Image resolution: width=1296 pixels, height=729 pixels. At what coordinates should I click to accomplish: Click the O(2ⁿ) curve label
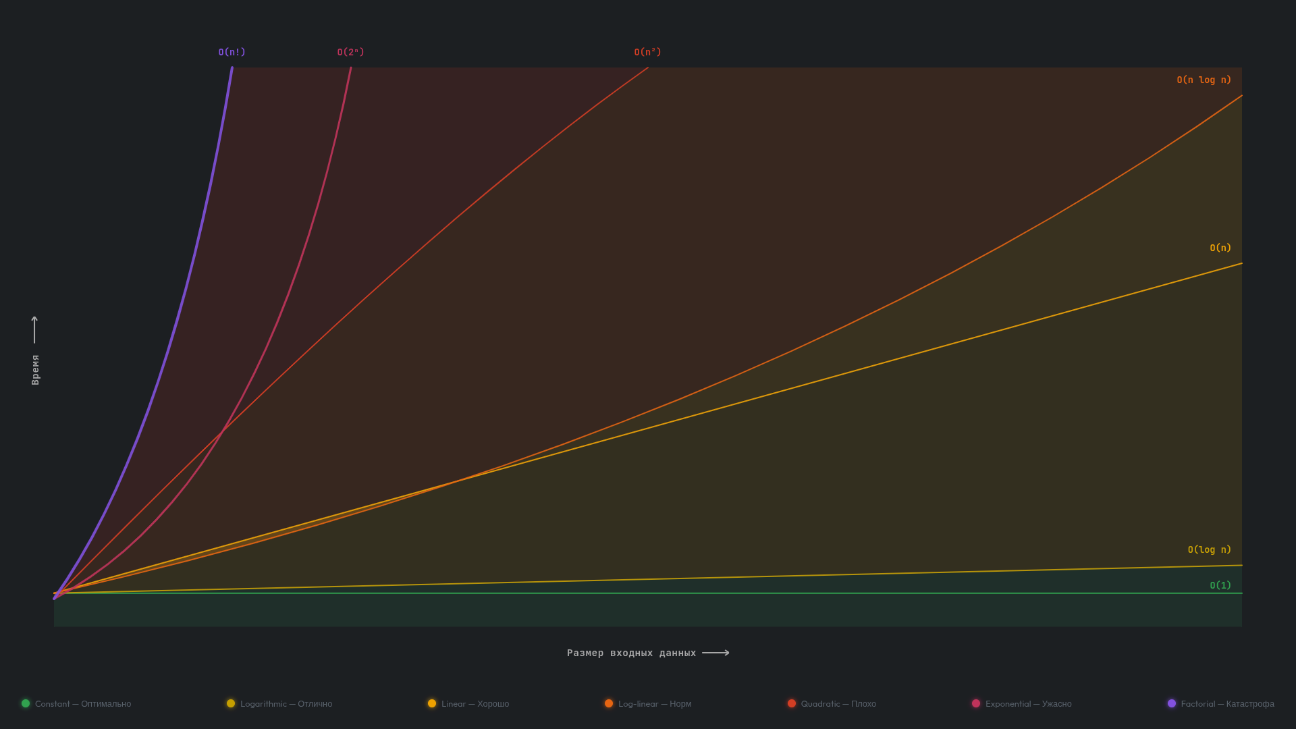pos(350,52)
